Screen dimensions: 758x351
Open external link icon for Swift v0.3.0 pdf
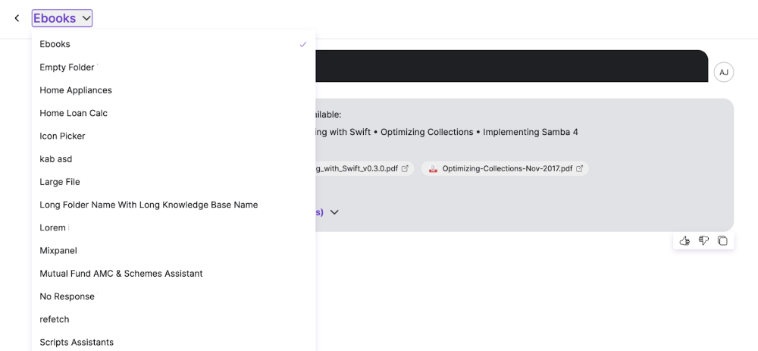(405, 168)
